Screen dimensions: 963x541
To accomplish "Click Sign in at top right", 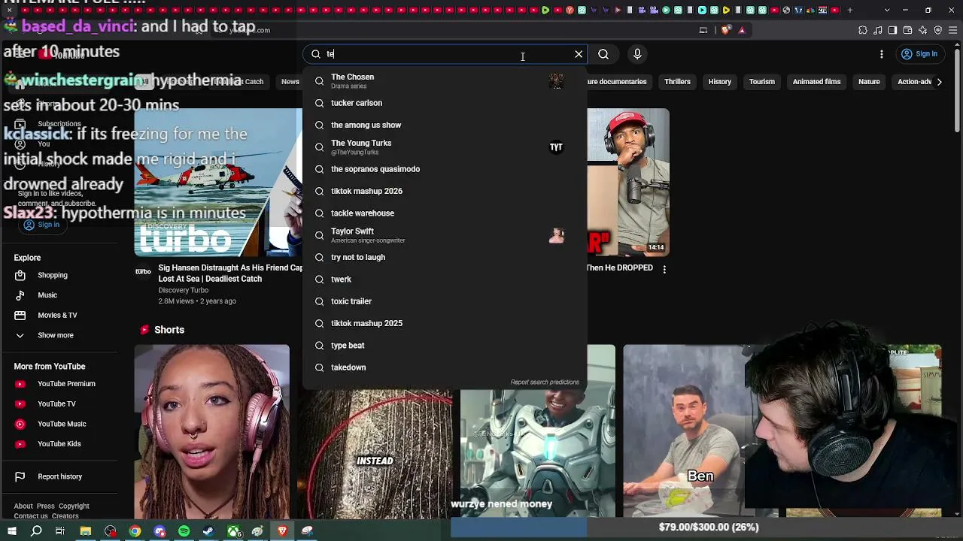I will [x=919, y=54].
